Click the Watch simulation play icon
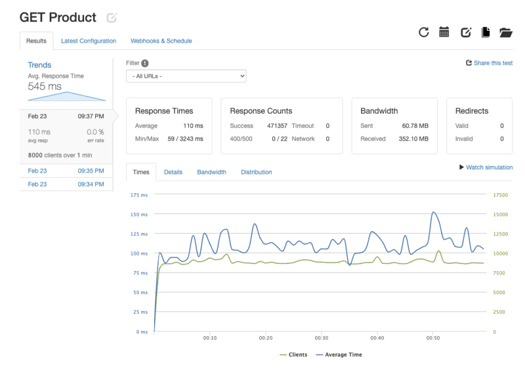The height and width of the screenshot is (369, 525). coord(462,167)
